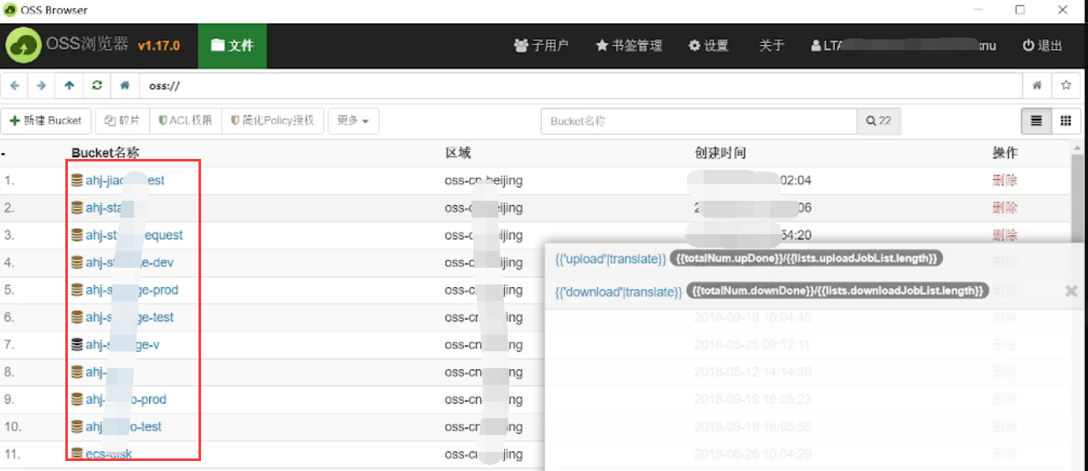Open 书签管理 bookmark manager
Image resolution: width=1088 pixels, height=471 pixels.
click(628, 45)
